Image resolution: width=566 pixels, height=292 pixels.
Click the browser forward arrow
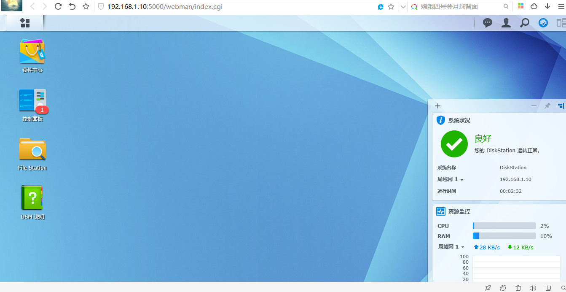pyautogui.click(x=45, y=6)
